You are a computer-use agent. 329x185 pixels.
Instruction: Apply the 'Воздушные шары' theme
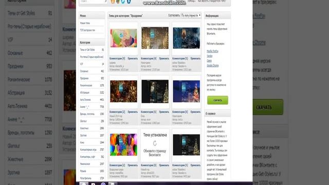click(x=133, y=165)
